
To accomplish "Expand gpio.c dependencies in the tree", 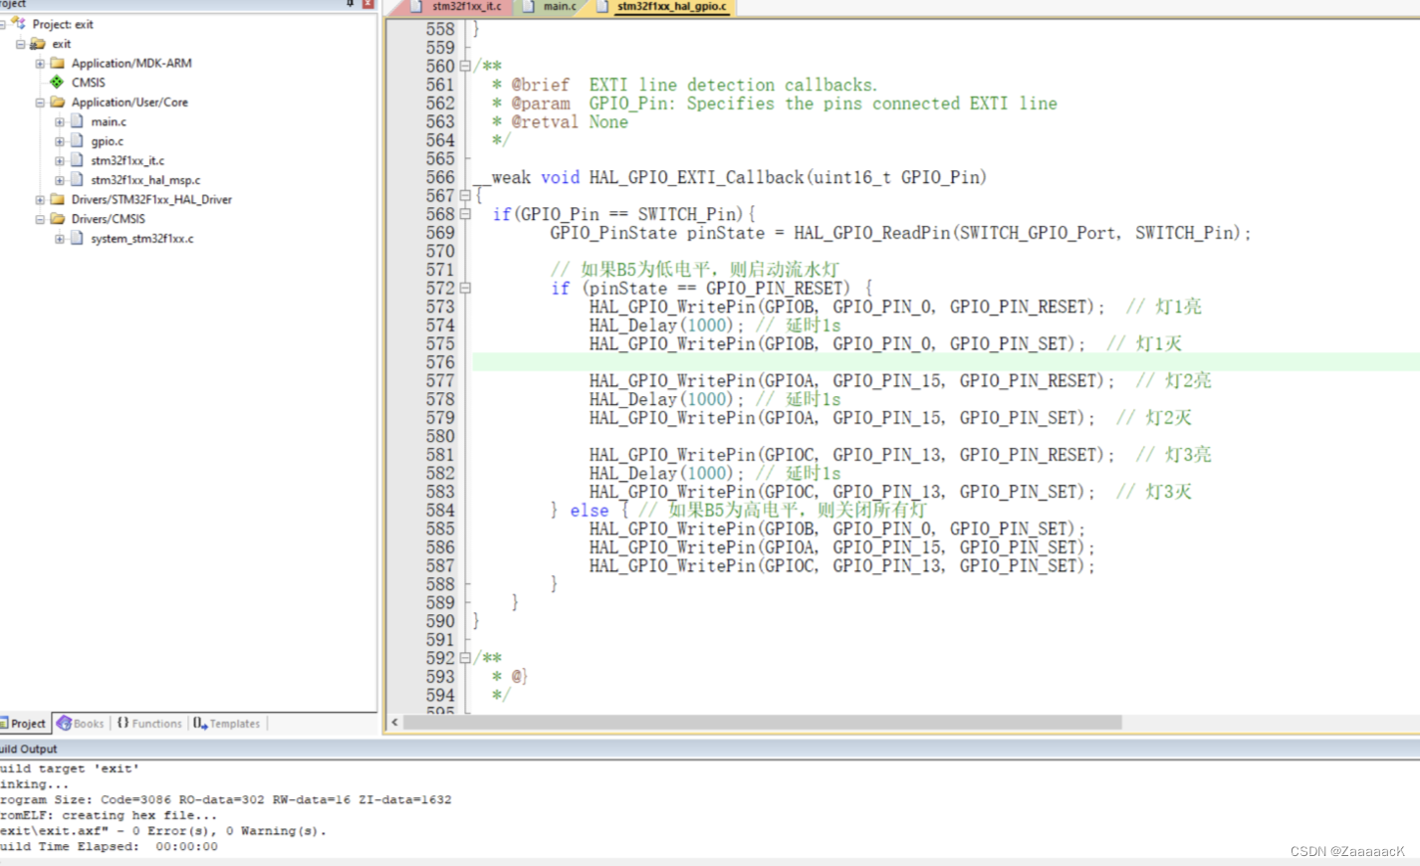I will coord(59,141).
